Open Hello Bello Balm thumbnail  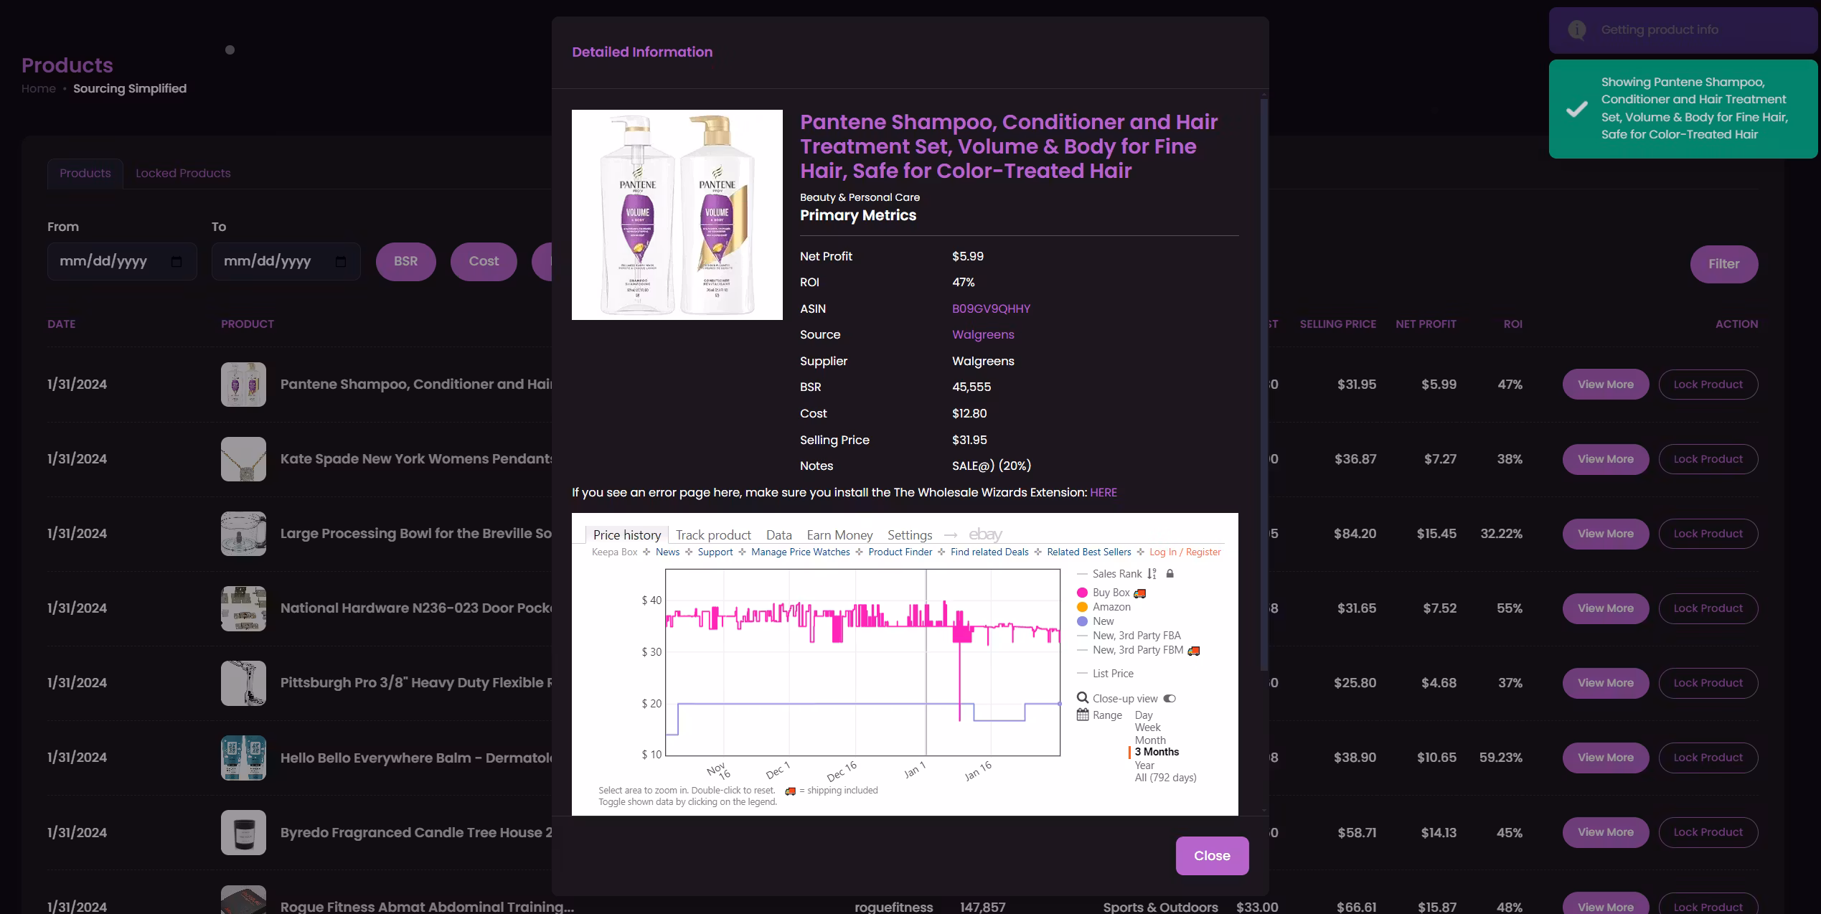tap(243, 758)
